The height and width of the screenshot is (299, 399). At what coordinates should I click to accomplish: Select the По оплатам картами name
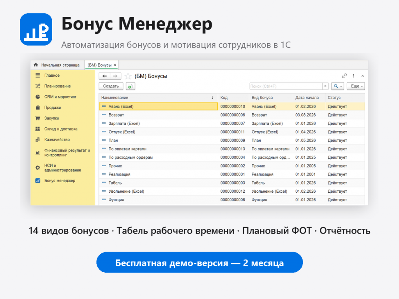point(127,149)
